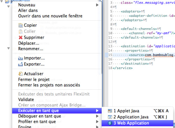Click line 15 source tag in editor

(x=137, y=55)
